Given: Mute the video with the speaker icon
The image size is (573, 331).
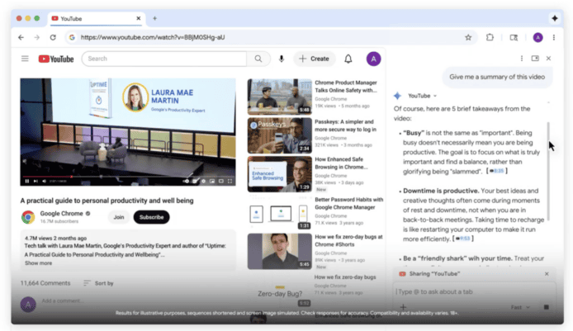Looking at the screenshot, I should click(x=45, y=181).
